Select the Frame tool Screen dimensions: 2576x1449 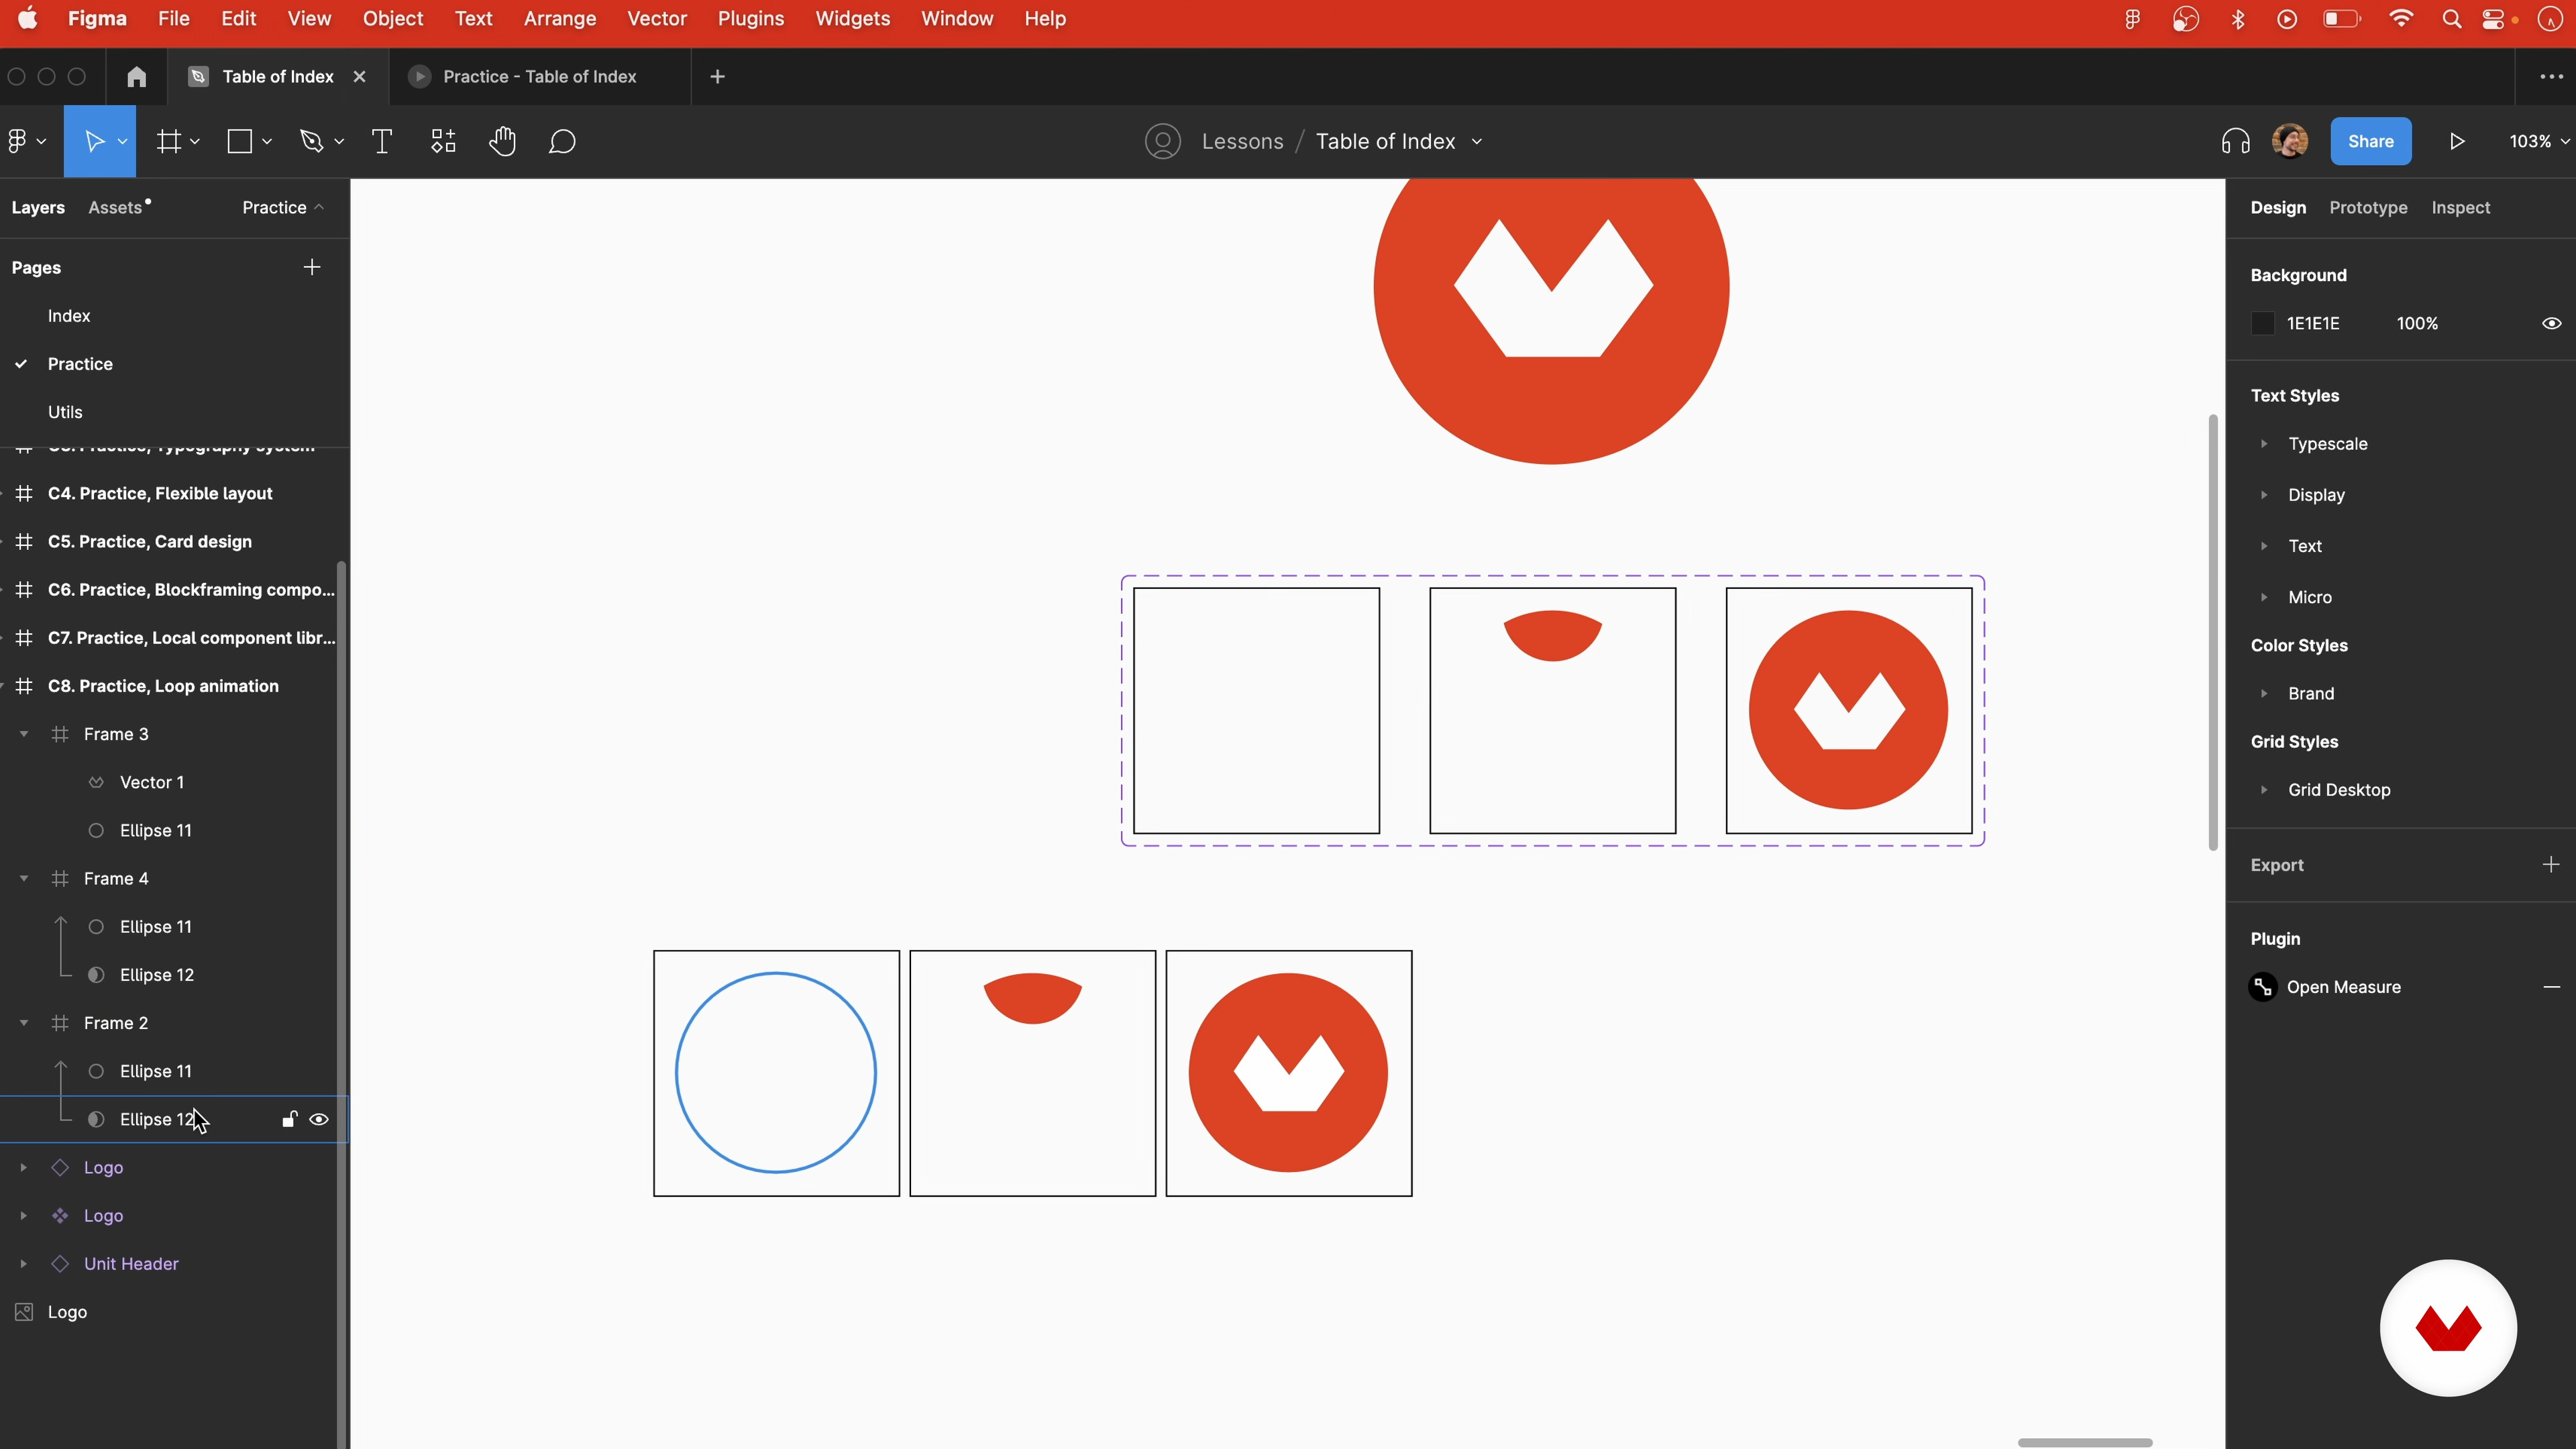169,141
